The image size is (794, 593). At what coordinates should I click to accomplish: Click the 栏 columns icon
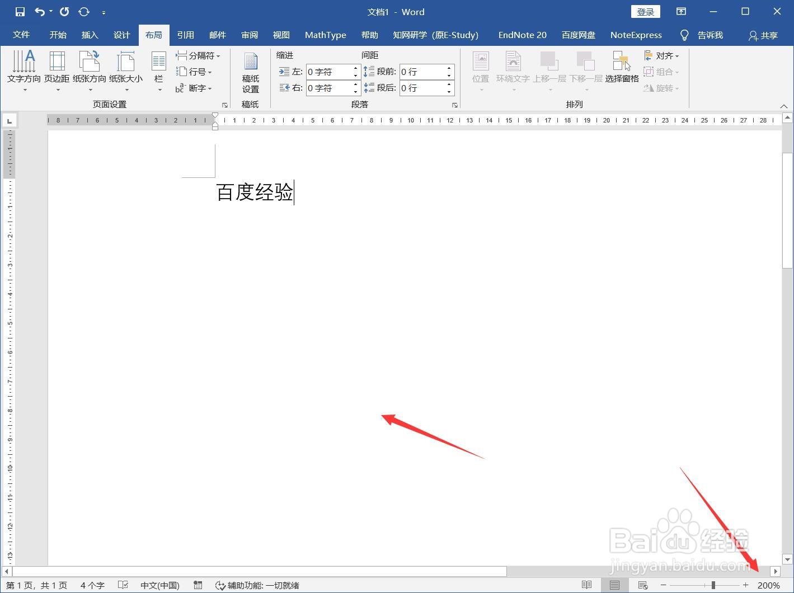pos(158,70)
